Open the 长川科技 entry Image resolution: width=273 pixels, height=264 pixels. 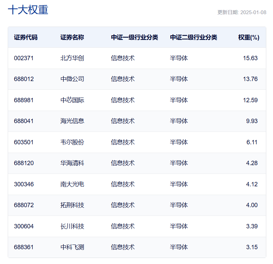[72, 226]
